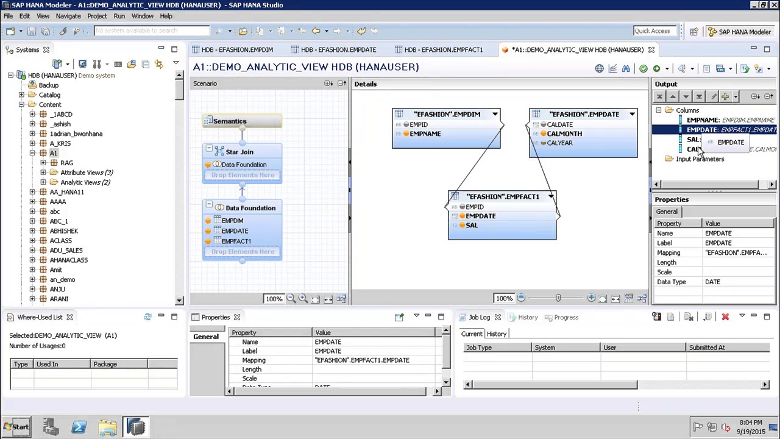Open EFASHION.EMPFACT1 table dropdown arrow

coord(551,196)
